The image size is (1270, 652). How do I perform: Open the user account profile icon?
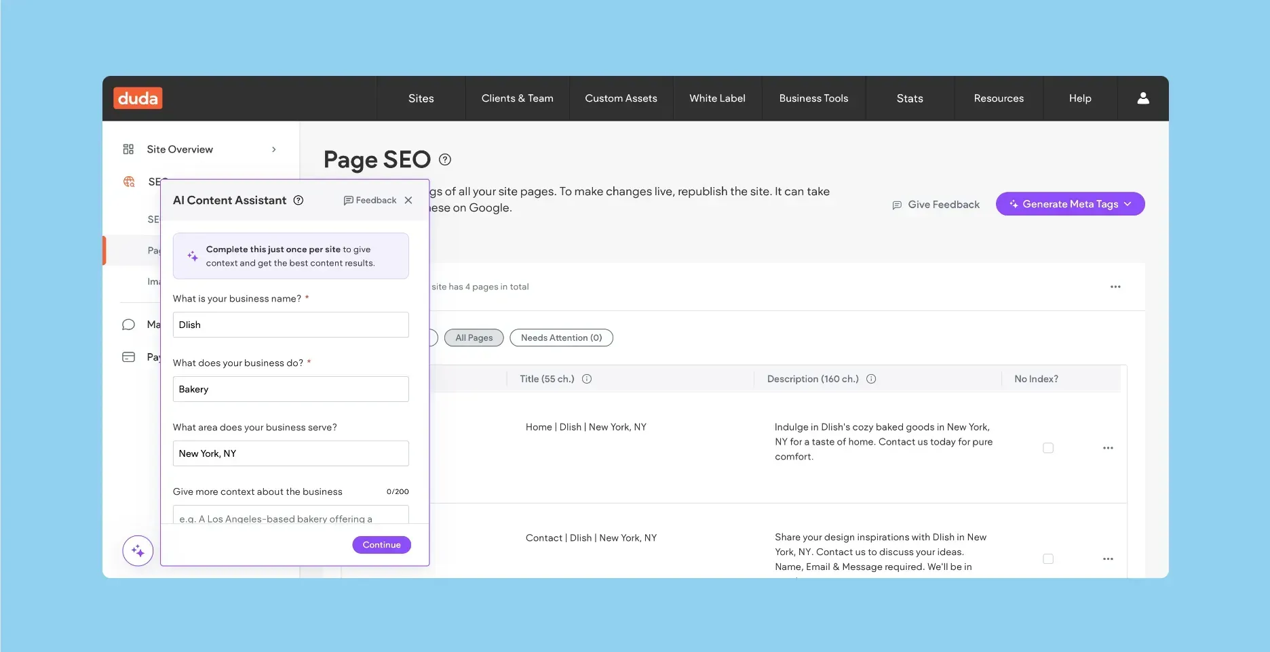(x=1143, y=98)
